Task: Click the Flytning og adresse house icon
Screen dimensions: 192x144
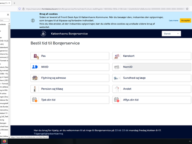Action: click(35, 78)
